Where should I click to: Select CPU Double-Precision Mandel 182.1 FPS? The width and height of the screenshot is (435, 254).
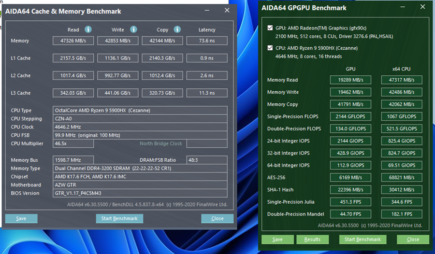[402, 214]
